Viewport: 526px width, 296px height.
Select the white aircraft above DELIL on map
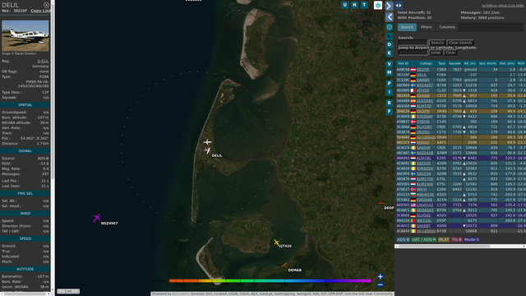click(x=207, y=142)
